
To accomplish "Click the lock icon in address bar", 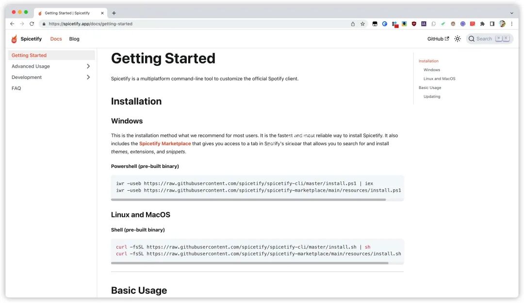I will click(44, 24).
